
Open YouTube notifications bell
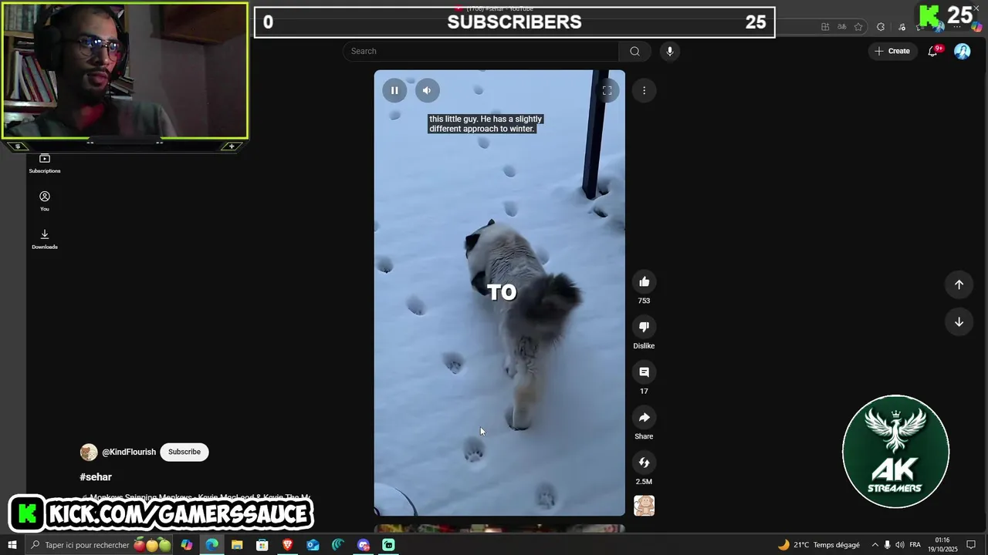pyautogui.click(x=933, y=51)
